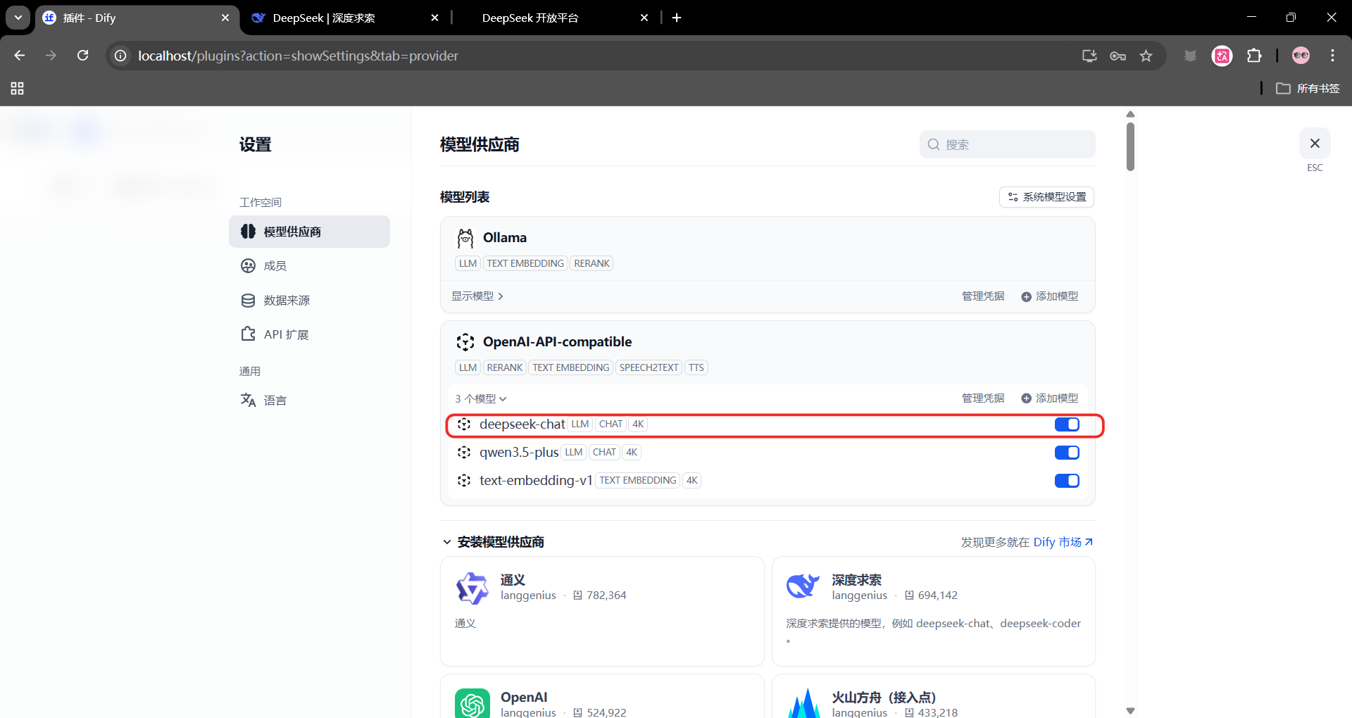Click the plus icon of Ollama 添加模型
This screenshot has height=718, width=1352.
[x=1026, y=297]
